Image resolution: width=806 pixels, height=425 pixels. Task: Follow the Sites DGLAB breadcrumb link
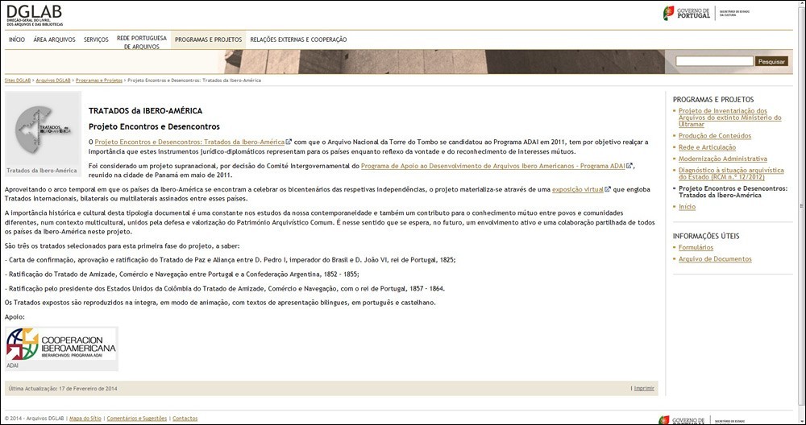18,80
